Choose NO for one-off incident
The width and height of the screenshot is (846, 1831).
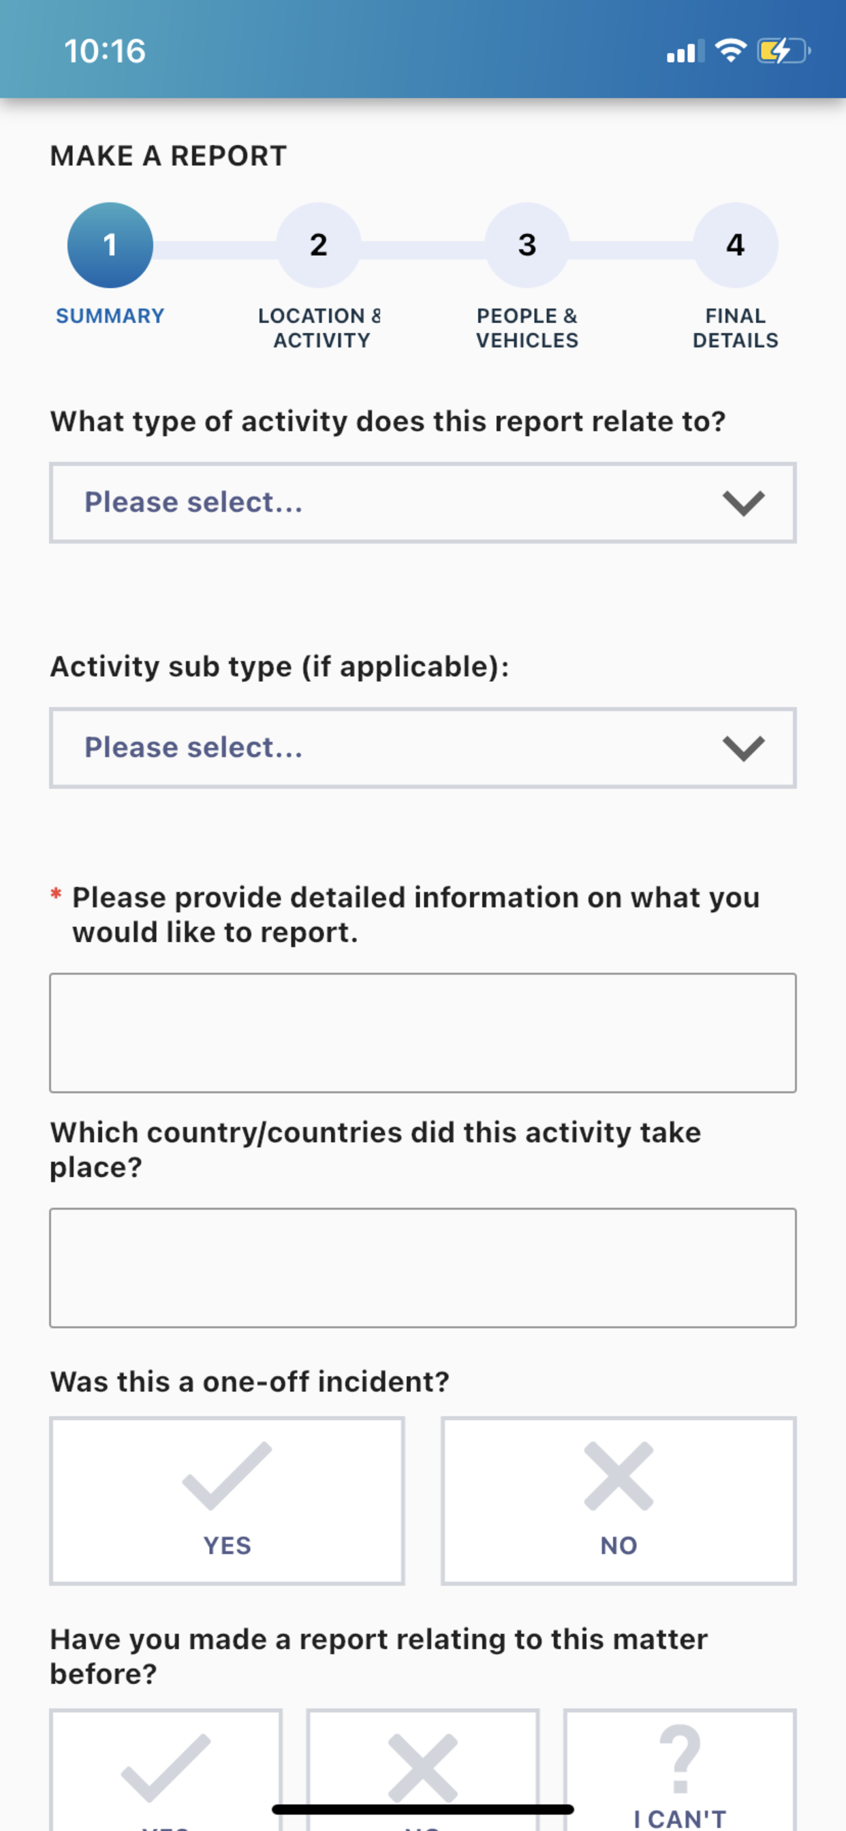618,1501
